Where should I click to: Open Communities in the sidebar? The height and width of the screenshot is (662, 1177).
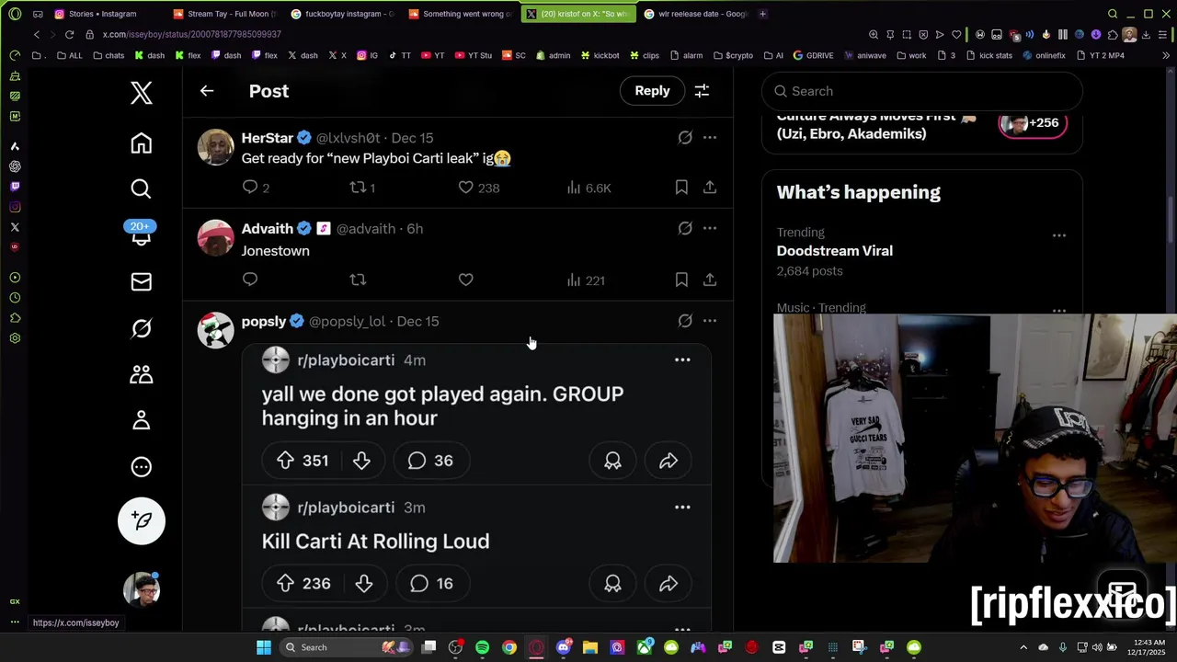tap(141, 374)
